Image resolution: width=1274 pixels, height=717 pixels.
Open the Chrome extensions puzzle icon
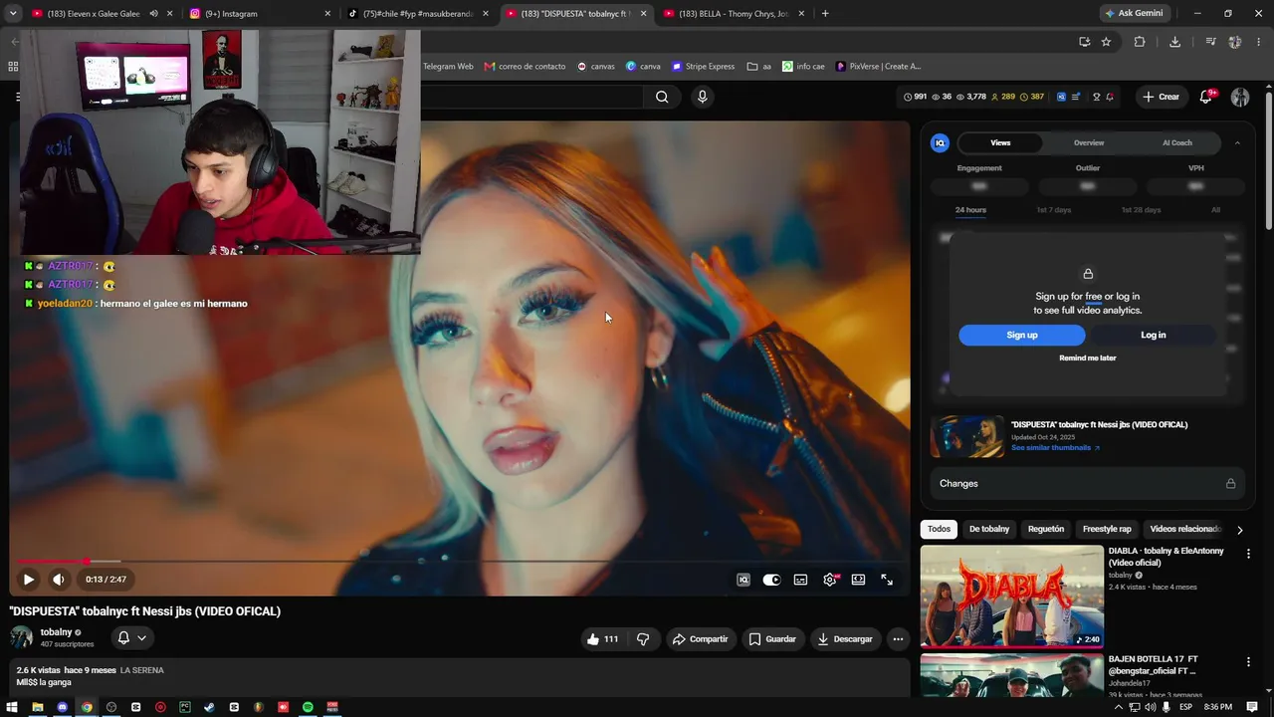point(1140,42)
